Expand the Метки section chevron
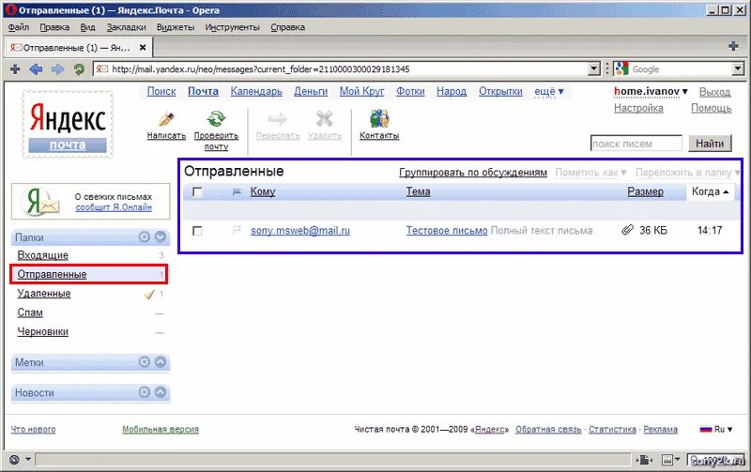This screenshot has width=751, height=472. (161, 362)
